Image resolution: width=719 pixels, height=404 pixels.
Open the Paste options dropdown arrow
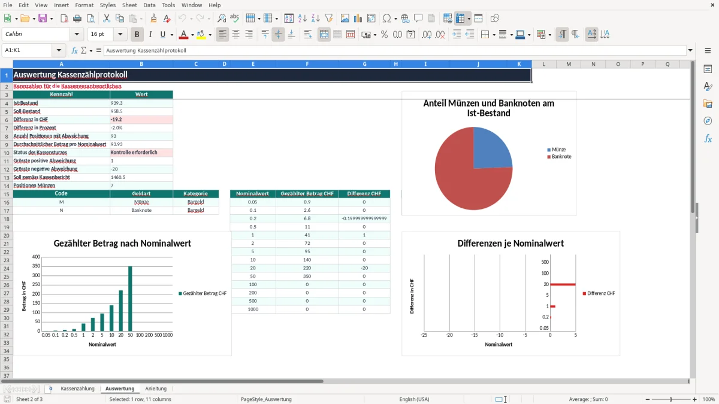coord(141,19)
